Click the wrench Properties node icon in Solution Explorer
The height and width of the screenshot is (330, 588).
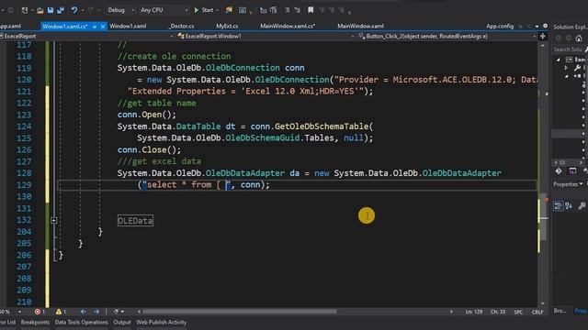tap(577, 68)
